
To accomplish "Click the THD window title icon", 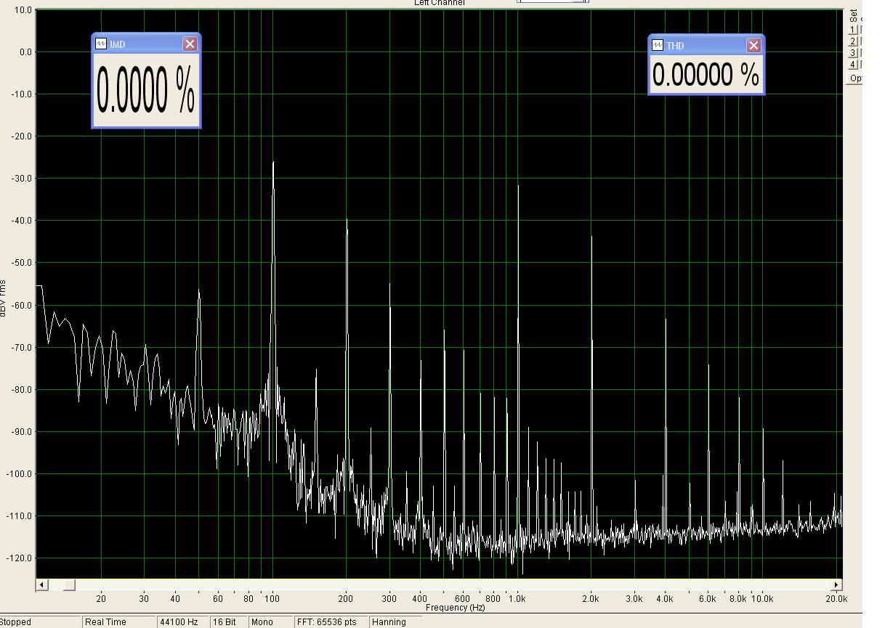I will tap(658, 45).
